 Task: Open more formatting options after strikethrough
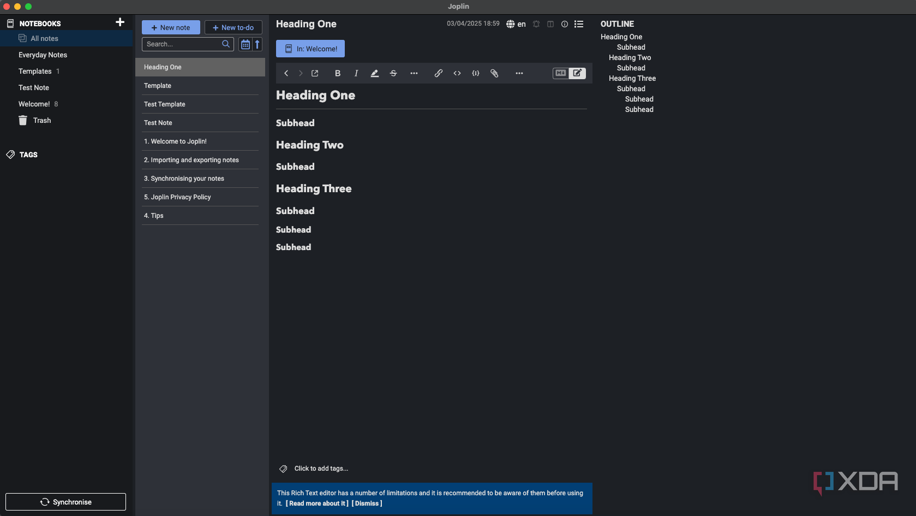[x=414, y=73]
